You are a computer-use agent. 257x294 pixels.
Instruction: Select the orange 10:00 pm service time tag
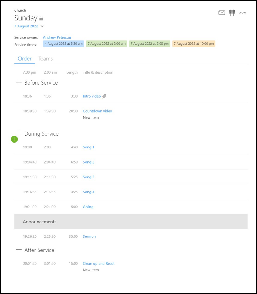pyautogui.click(x=194, y=44)
